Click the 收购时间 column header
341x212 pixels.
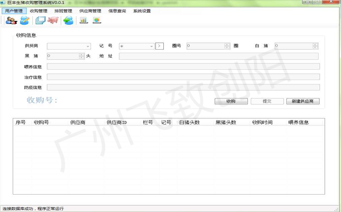point(262,122)
